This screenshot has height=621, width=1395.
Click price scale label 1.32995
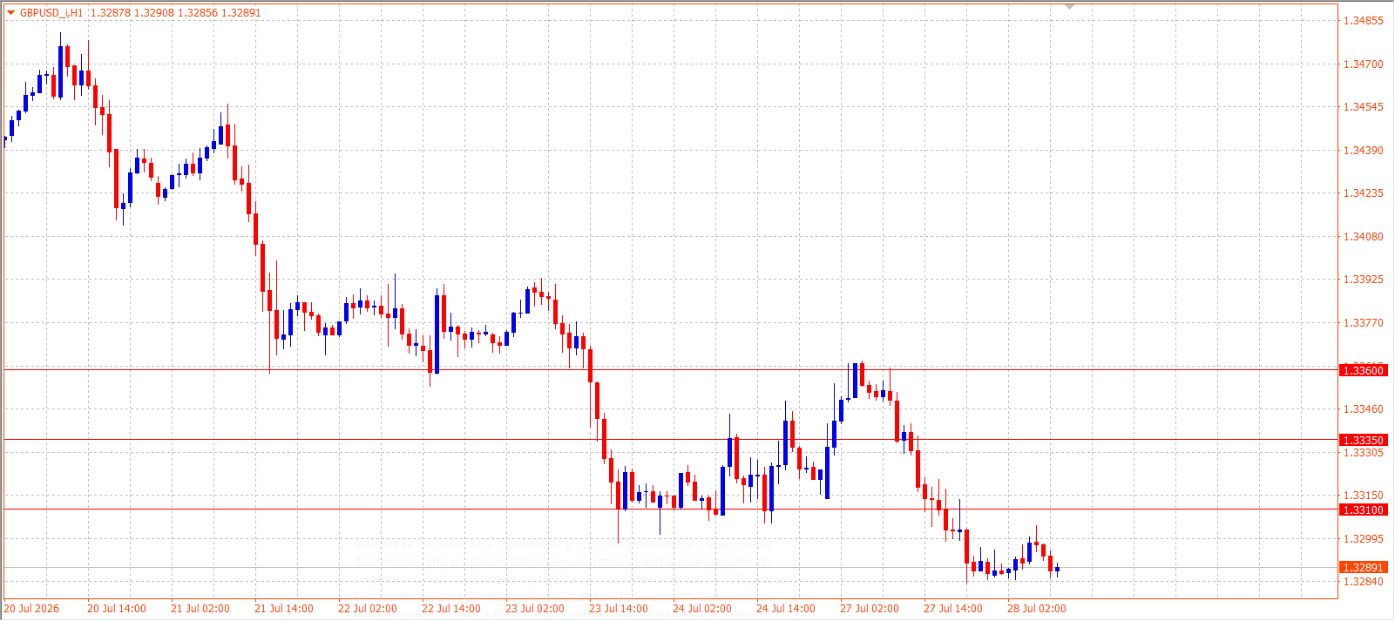coord(1364,539)
